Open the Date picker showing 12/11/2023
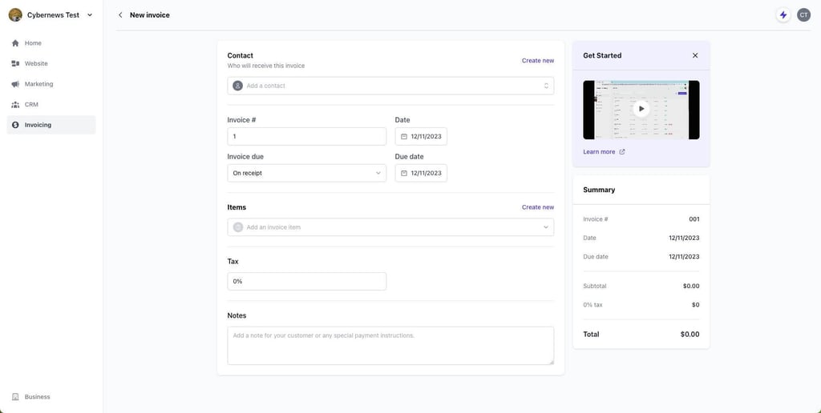 pos(421,136)
